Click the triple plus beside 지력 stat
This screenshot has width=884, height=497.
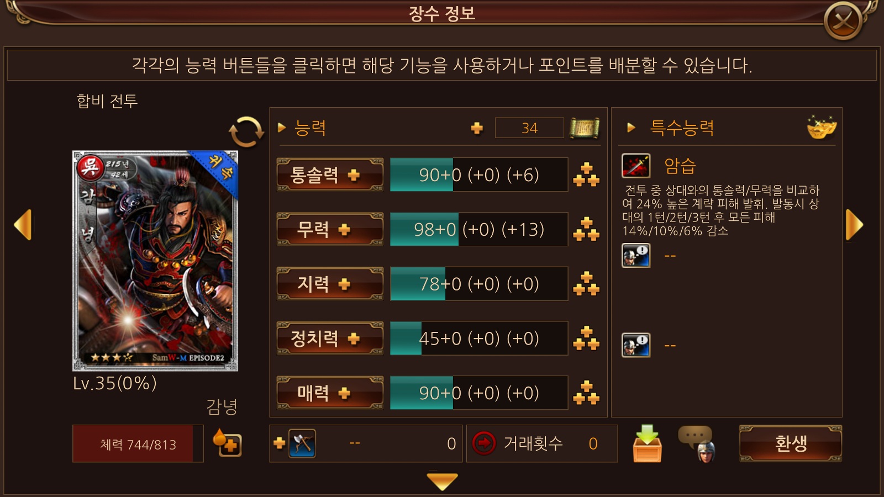(586, 284)
